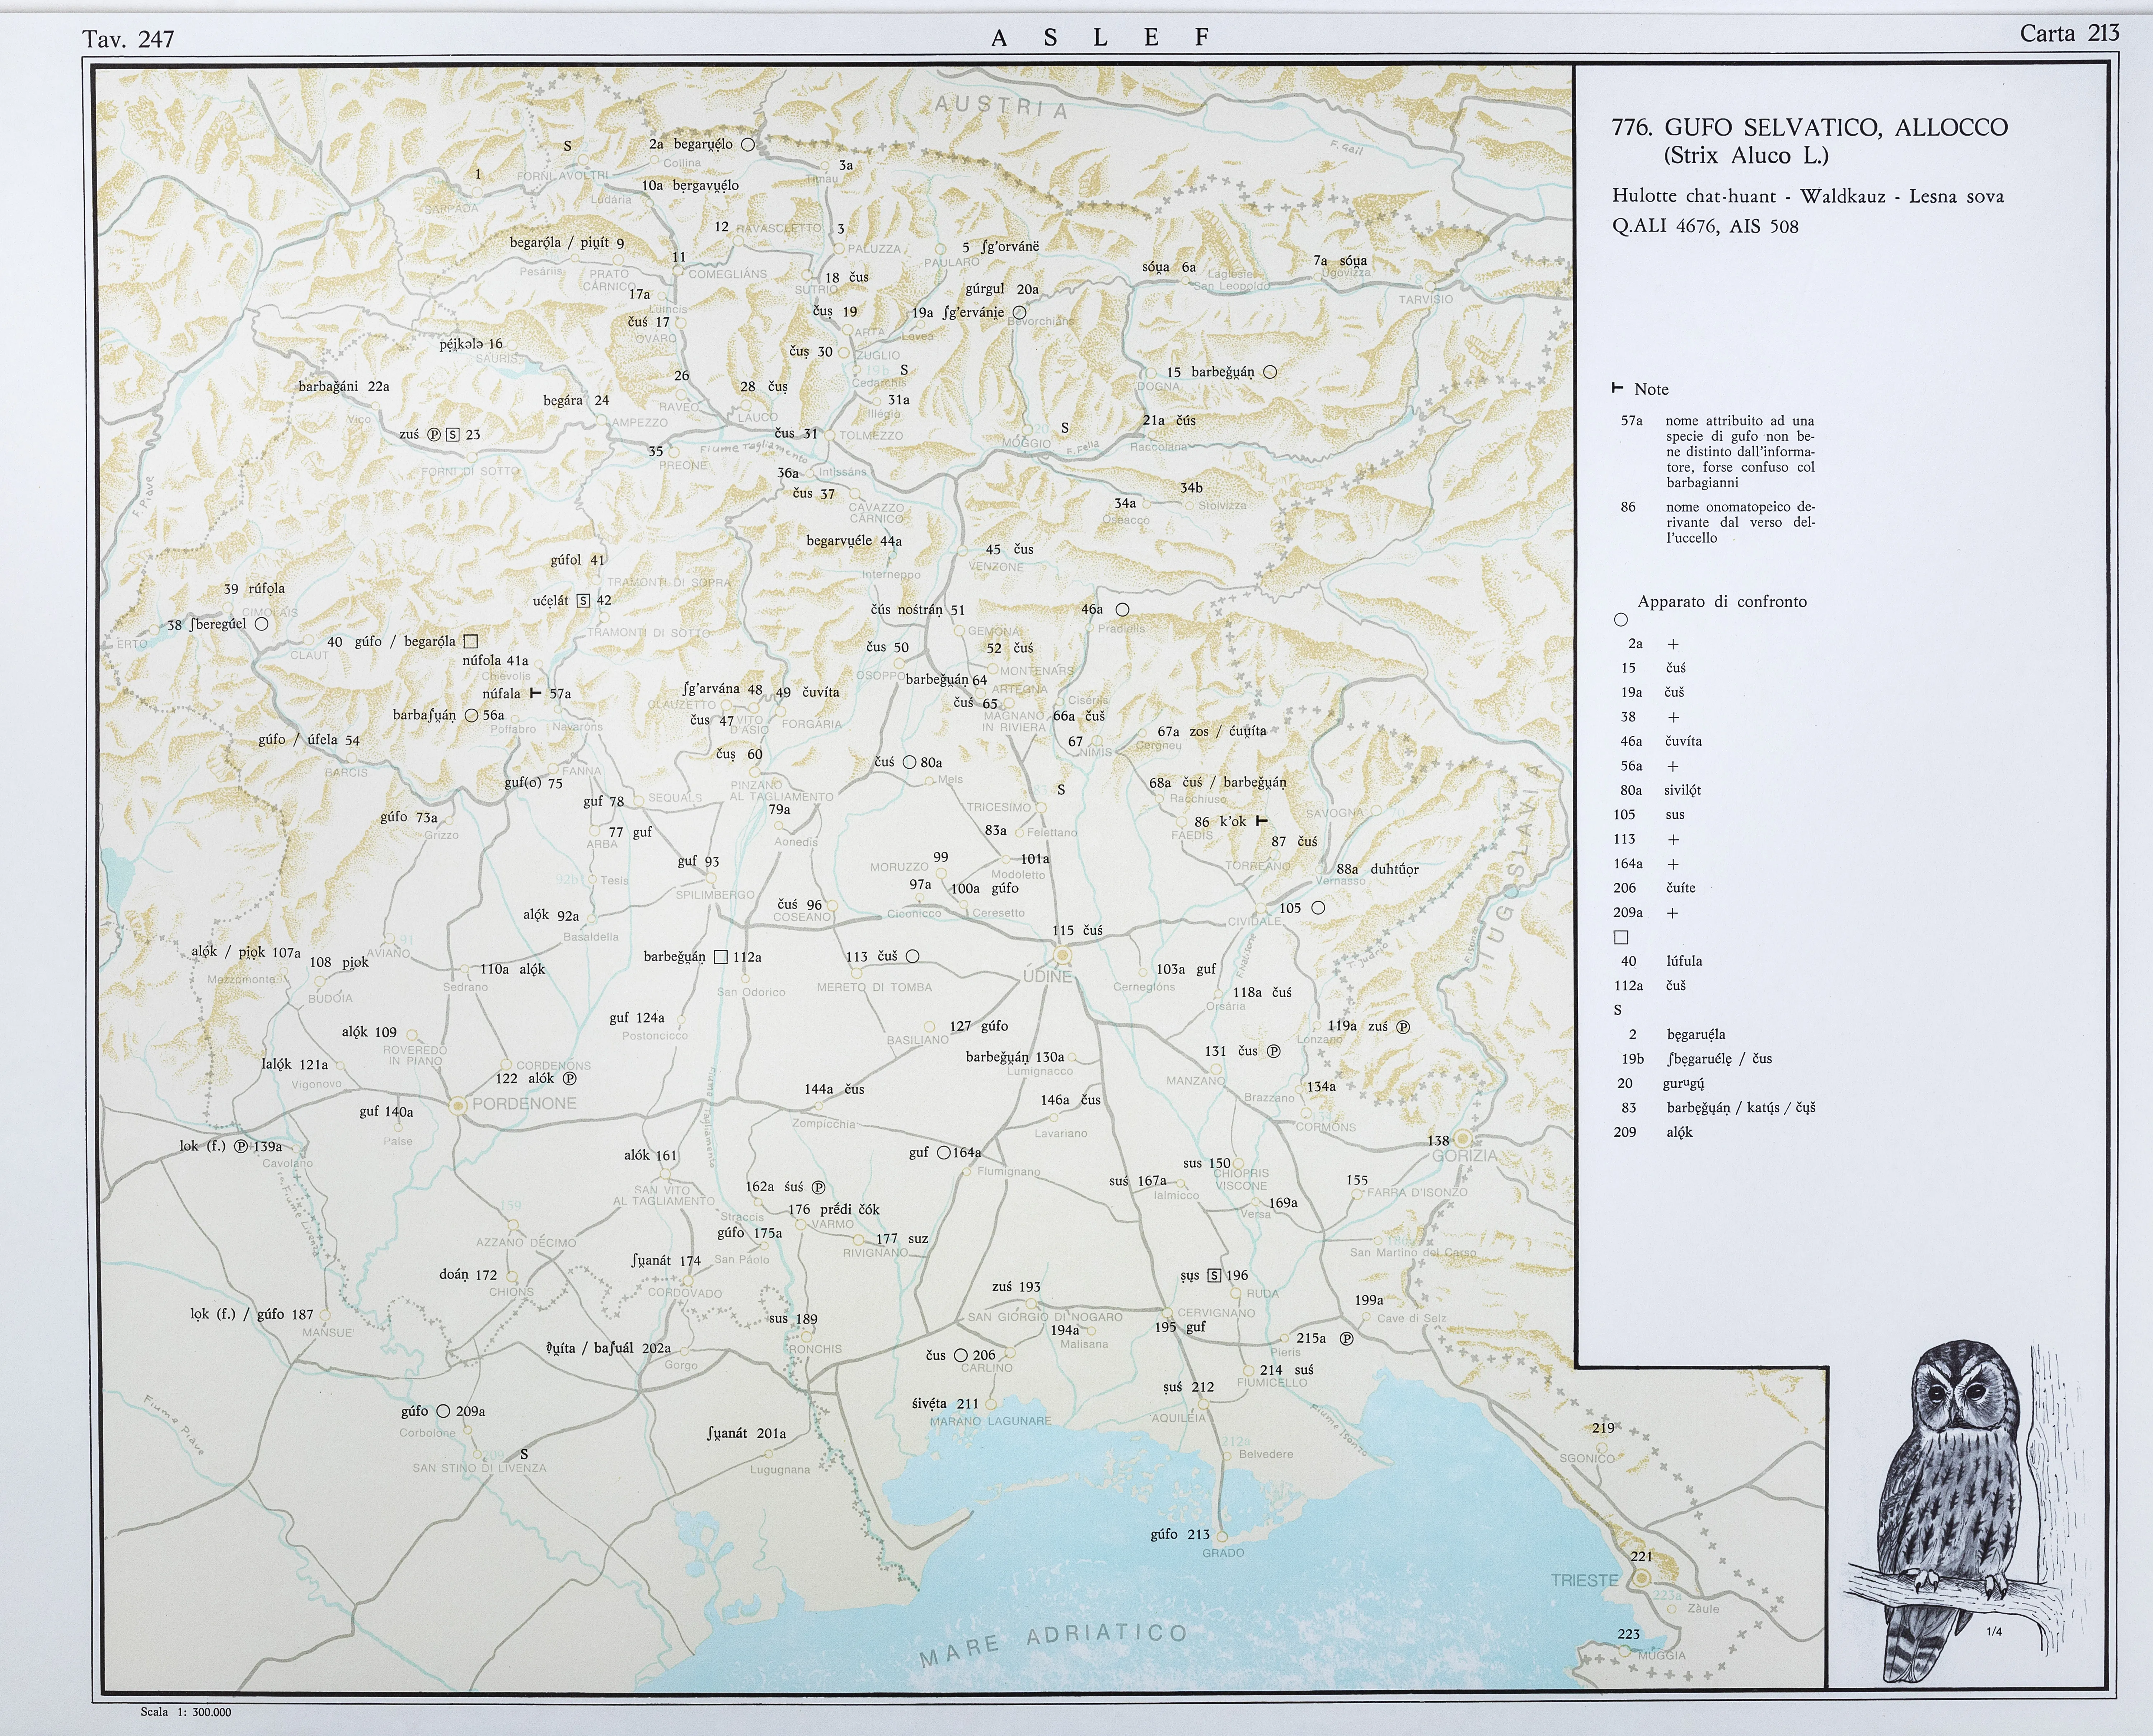Click note marker next to 86 k'ok
Image resolution: width=2153 pixels, height=1736 pixels.
pyautogui.click(x=1261, y=821)
